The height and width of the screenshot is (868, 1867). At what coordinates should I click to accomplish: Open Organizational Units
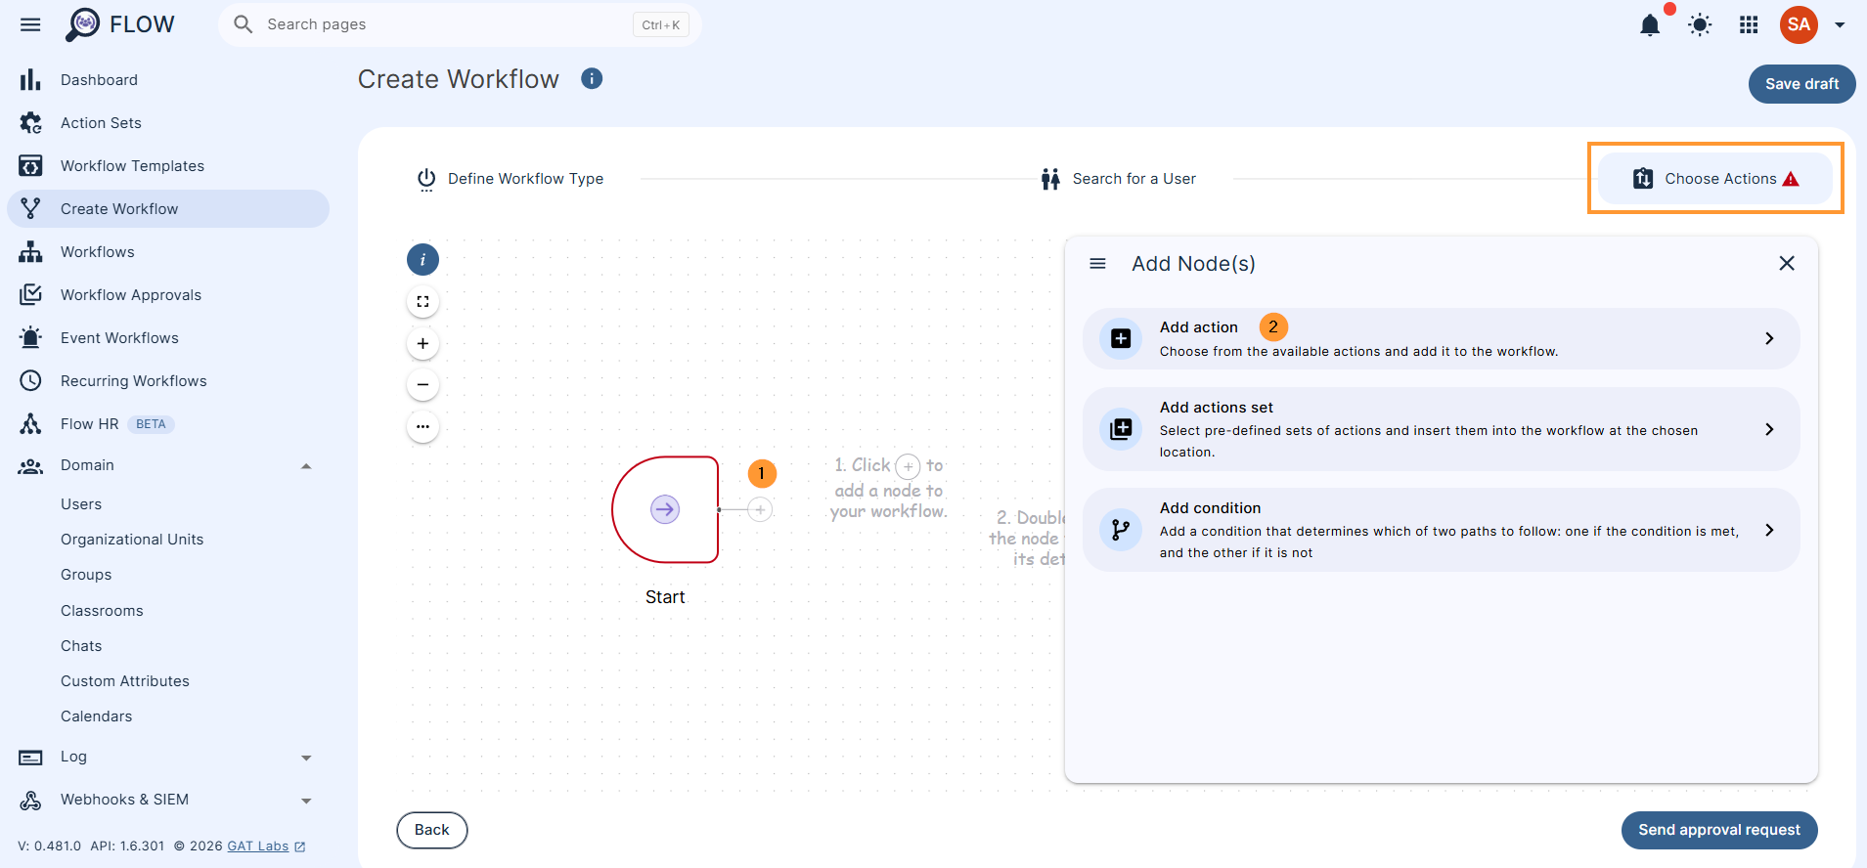pos(132,540)
